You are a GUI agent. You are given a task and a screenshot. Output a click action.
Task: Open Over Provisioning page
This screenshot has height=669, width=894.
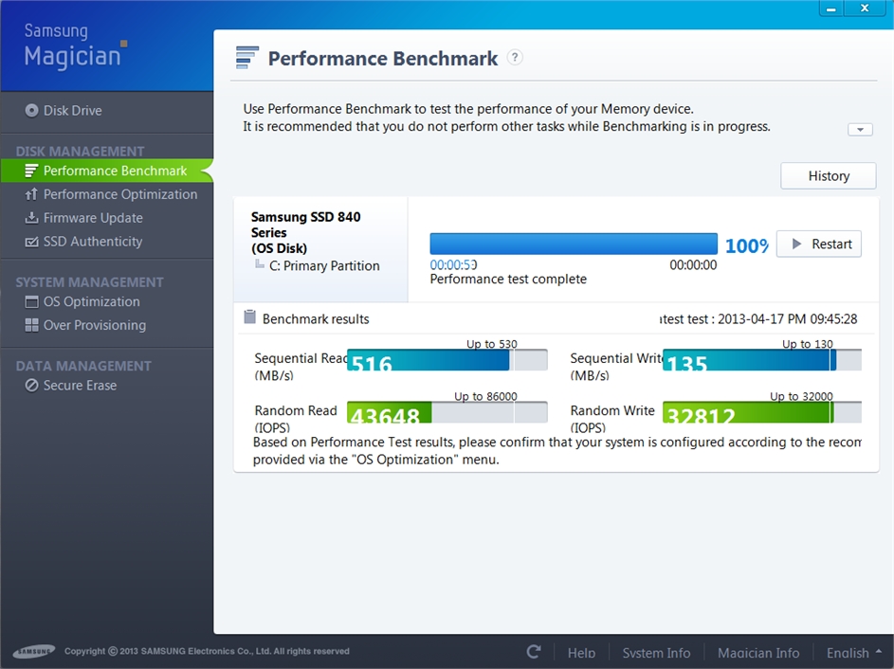click(85, 325)
